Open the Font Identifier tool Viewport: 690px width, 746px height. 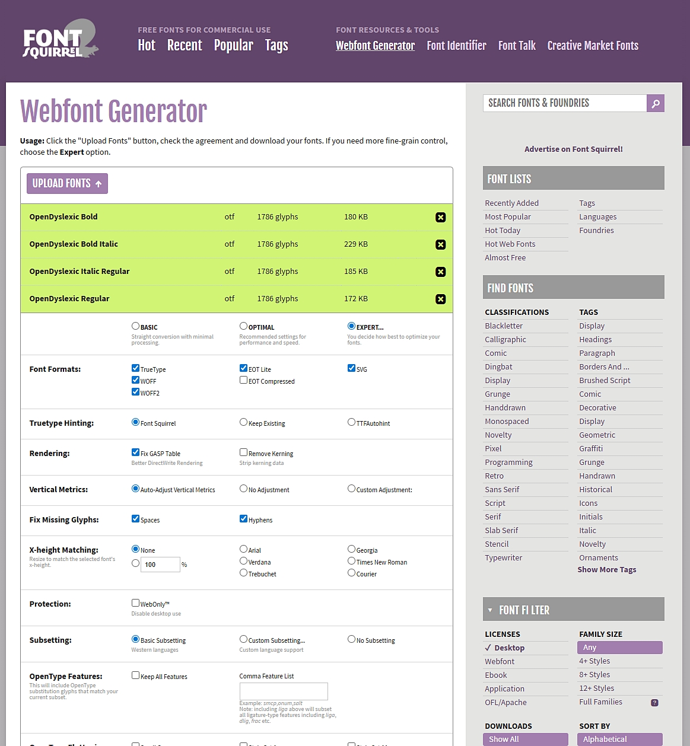click(456, 46)
